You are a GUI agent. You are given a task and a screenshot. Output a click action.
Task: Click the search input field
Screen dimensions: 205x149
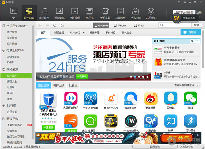pyautogui.click(x=175, y=25)
